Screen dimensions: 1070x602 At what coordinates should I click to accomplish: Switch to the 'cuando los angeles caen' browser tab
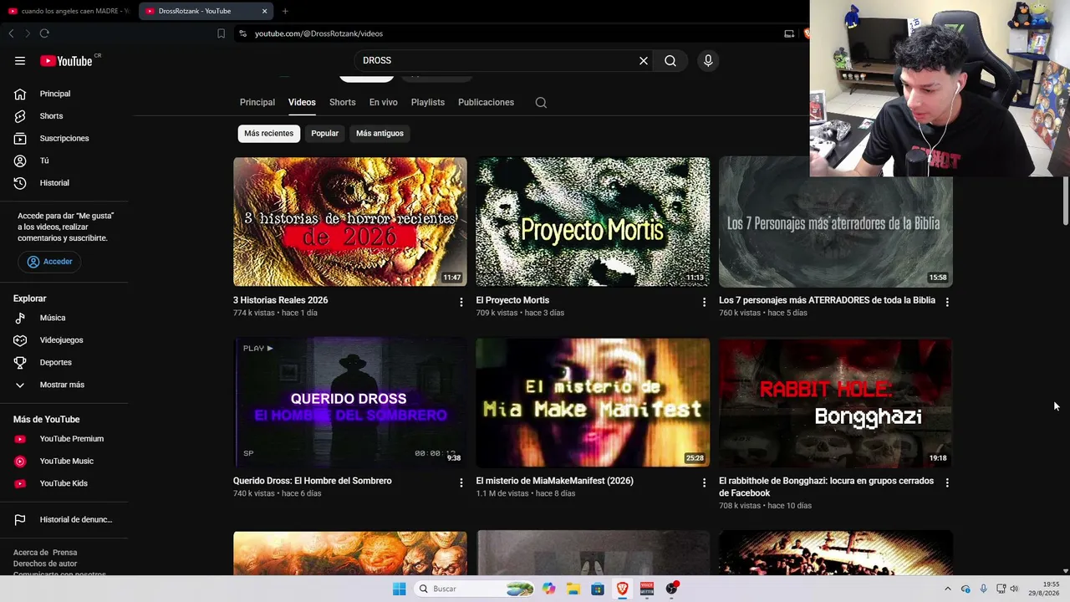pyautogui.click(x=69, y=11)
